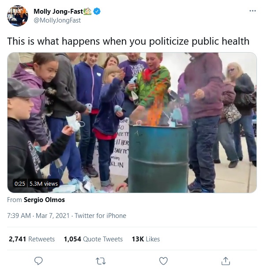Viewport: 264px width, 271px height.
Task: Click the tweet text about public health
Action: coord(128,41)
